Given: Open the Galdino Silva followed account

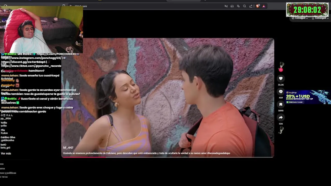Looking at the screenshot, I should [8, 139].
